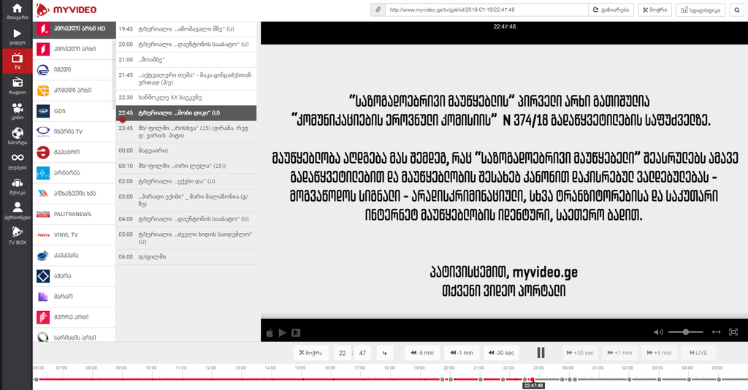Select the 19:43 program entry
This screenshot has width=748, height=390.
click(186, 29)
